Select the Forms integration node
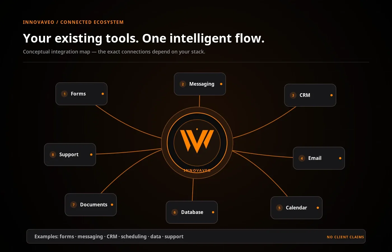Image resolution: width=392 pixels, height=252 pixels. (x=81, y=94)
